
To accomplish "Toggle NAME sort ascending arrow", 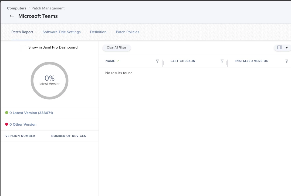I will point(118,61).
